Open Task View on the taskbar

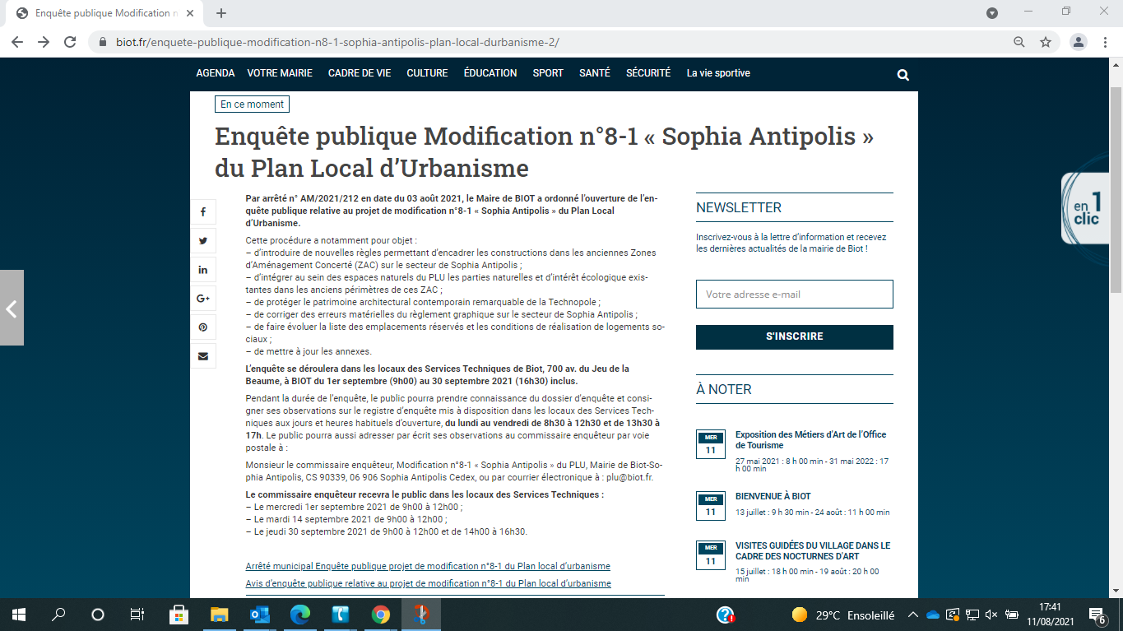[137, 615]
